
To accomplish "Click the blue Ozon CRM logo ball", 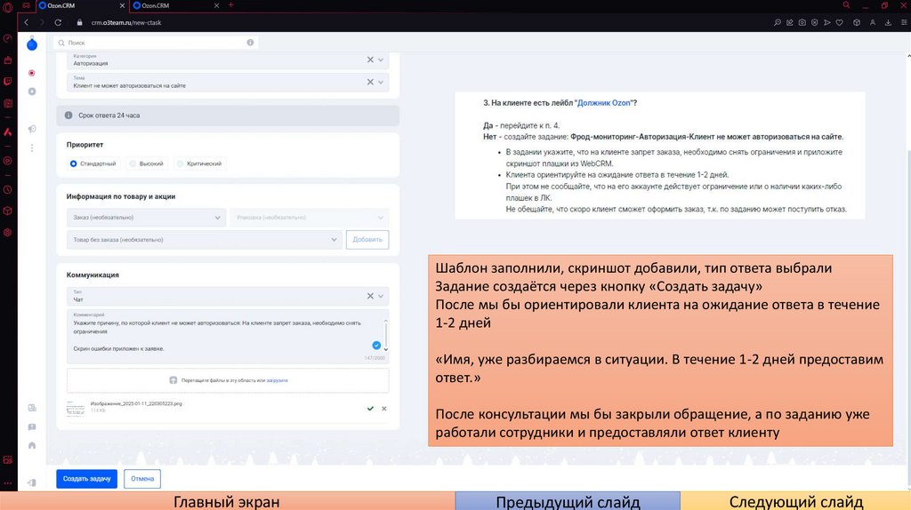I will point(32,44).
